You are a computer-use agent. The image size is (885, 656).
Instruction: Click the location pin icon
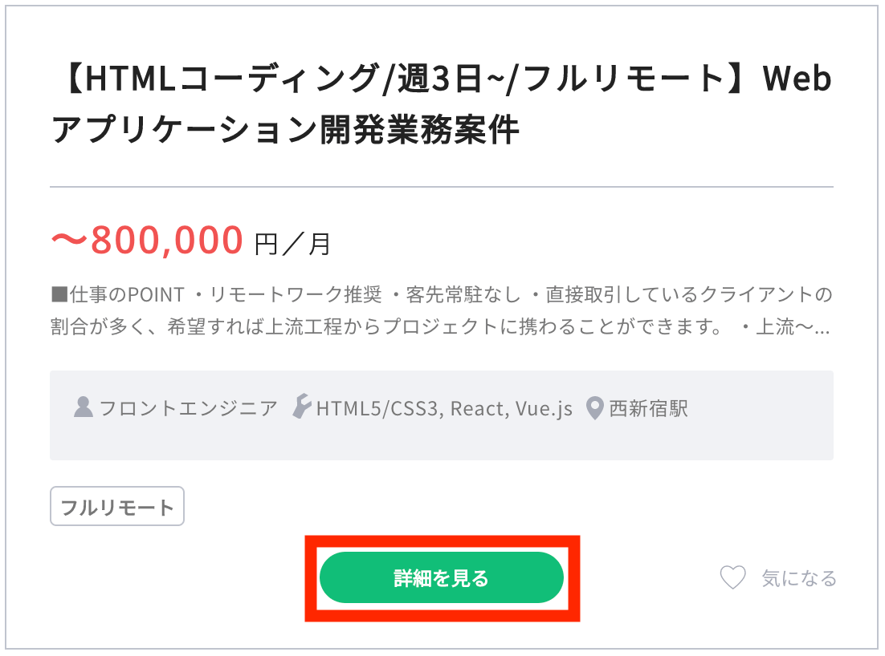[594, 409]
